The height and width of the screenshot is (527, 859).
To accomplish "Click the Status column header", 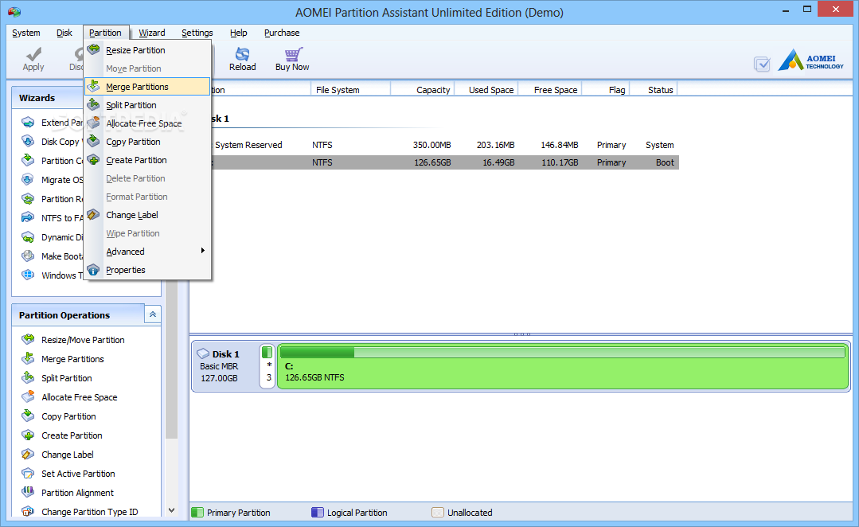I will tap(654, 89).
